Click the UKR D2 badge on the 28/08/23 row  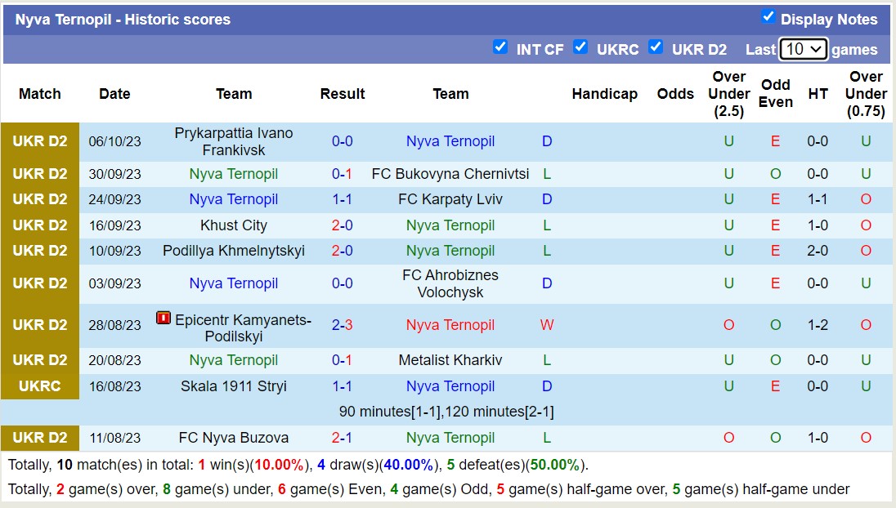[39, 324]
